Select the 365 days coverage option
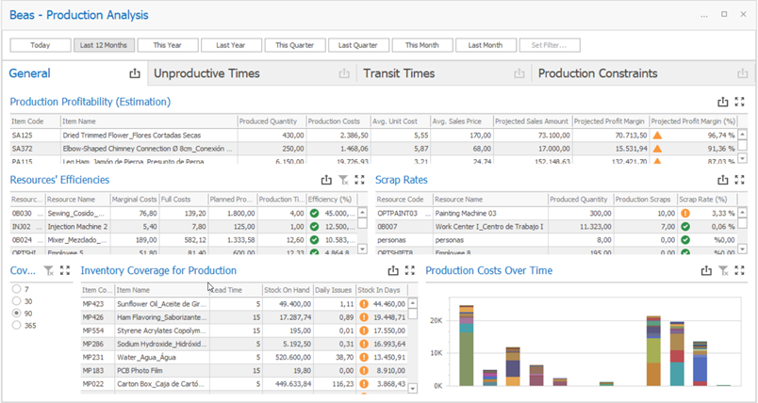758x403 pixels. [x=16, y=325]
